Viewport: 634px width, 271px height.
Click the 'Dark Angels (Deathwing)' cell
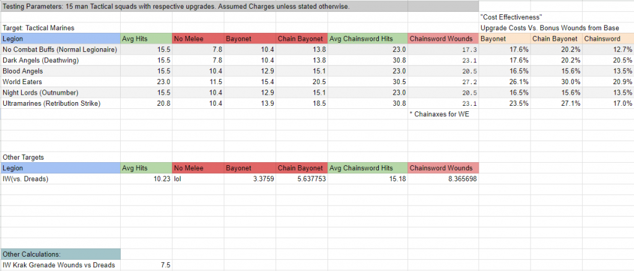pos(38,60)
